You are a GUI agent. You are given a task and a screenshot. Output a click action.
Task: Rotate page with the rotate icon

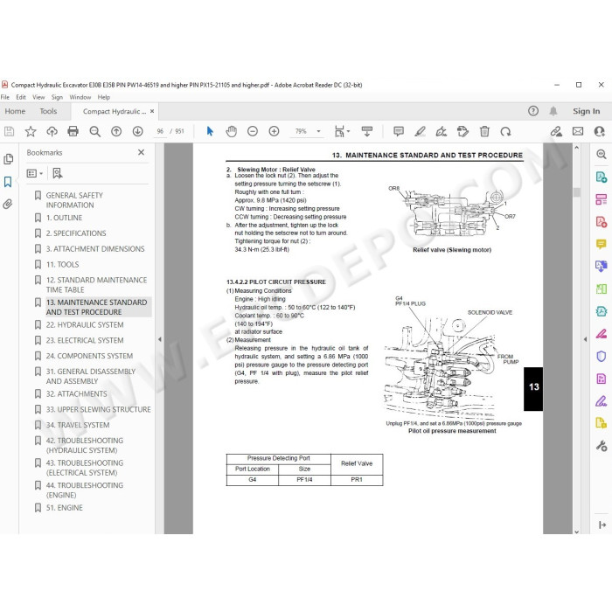pyautogui.click(x=506, y=131)
